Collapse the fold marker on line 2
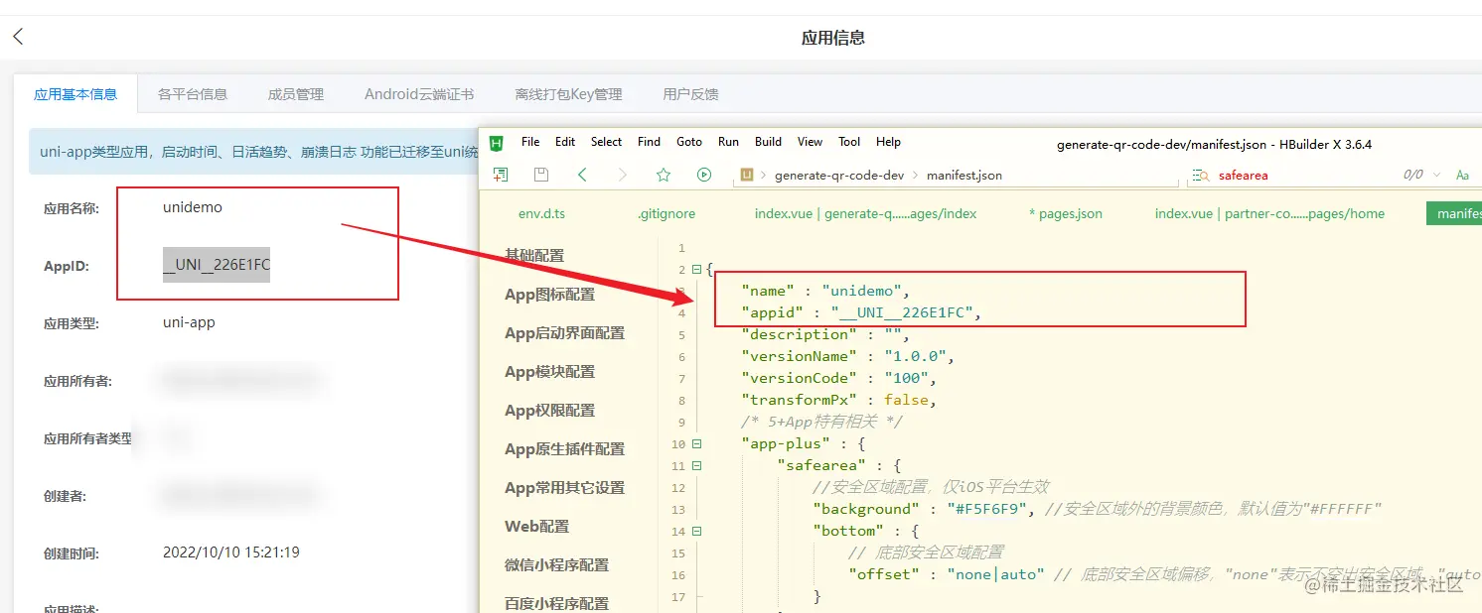Image resolution: width=1482 pixels, height=613 pixels. click(696, 269)
